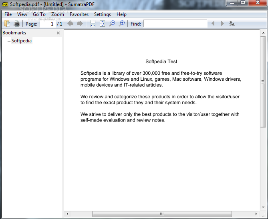268x219 pixels.
Task: Click the Open file toolbar icon
Action: pyautogui.click(x=7, y=24)
